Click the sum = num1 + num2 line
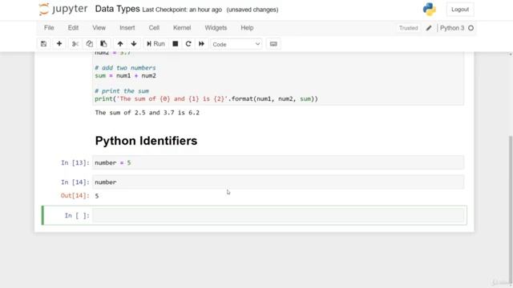Screen dimensions: 513x288 click(125, 76)
